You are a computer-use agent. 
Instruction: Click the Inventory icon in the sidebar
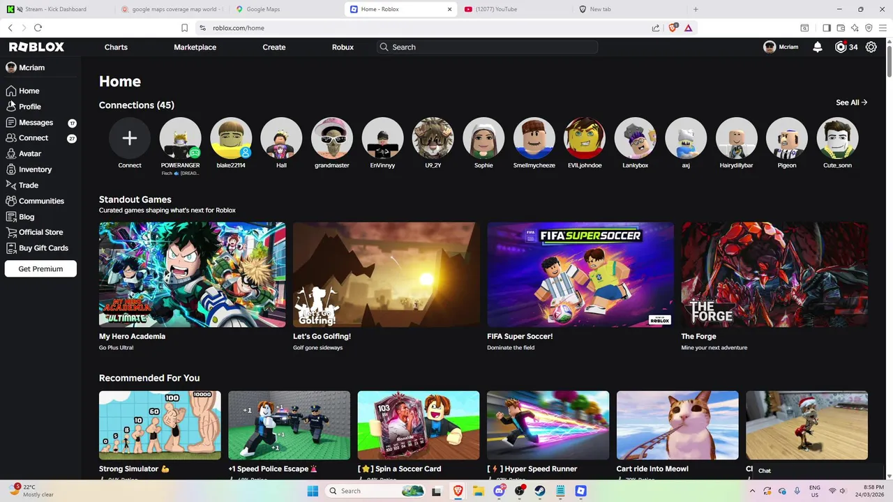[x=11, y=169]
